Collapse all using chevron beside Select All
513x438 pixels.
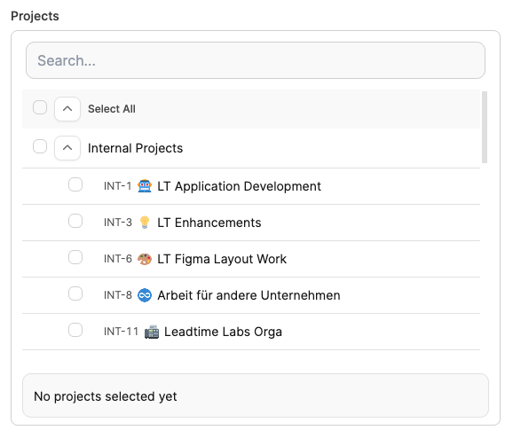coord(67,109)
